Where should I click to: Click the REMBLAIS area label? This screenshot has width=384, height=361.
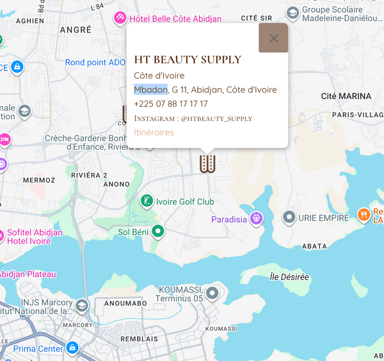(140, 339)
